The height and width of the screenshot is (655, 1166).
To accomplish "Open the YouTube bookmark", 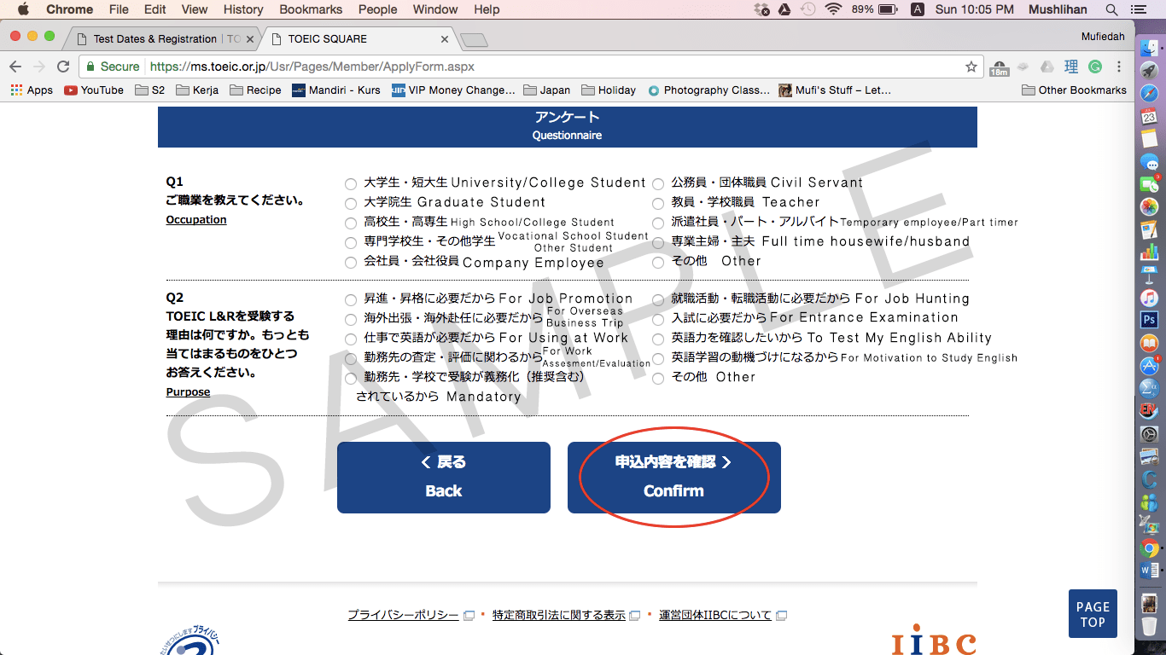I will click(x=94, y=90).
